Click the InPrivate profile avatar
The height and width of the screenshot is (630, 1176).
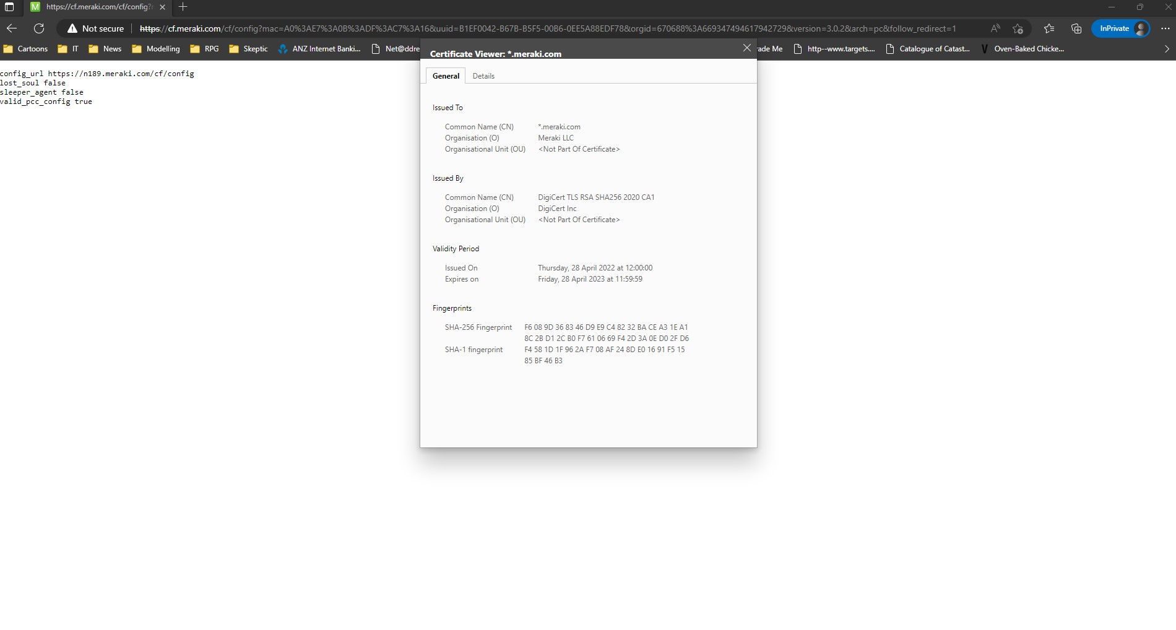pos(1140,28)
